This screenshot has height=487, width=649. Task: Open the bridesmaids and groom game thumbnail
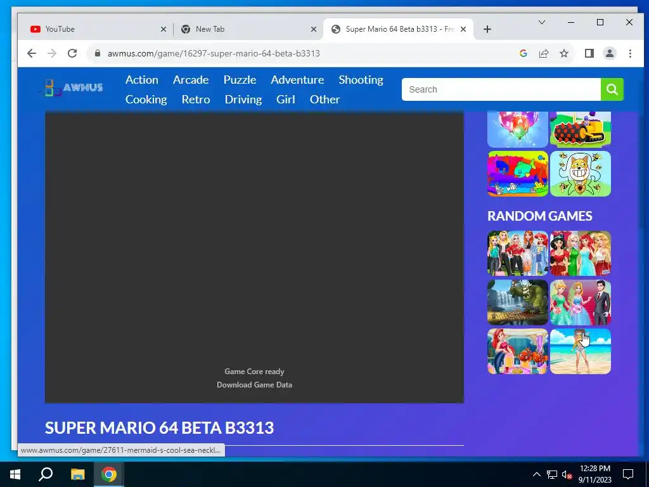tap(581, 302)
